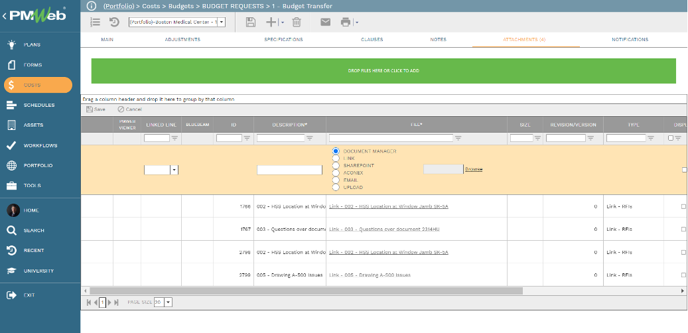Sort by Type column header
688x333 pixels.
(x=633, y=125)
